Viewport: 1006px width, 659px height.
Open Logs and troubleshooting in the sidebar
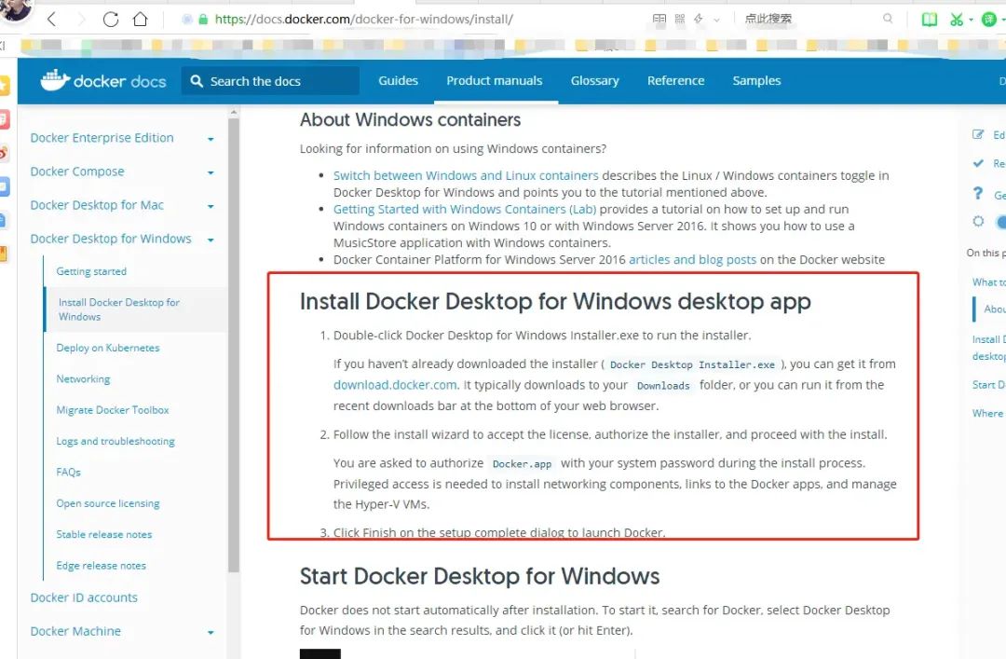pos(116,441)
